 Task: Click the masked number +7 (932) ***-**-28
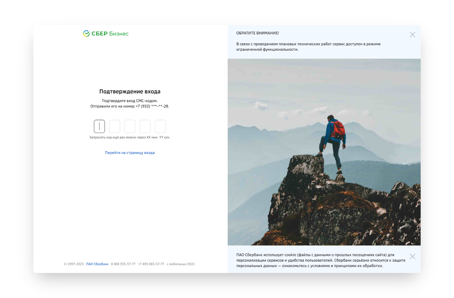point(152,106)
